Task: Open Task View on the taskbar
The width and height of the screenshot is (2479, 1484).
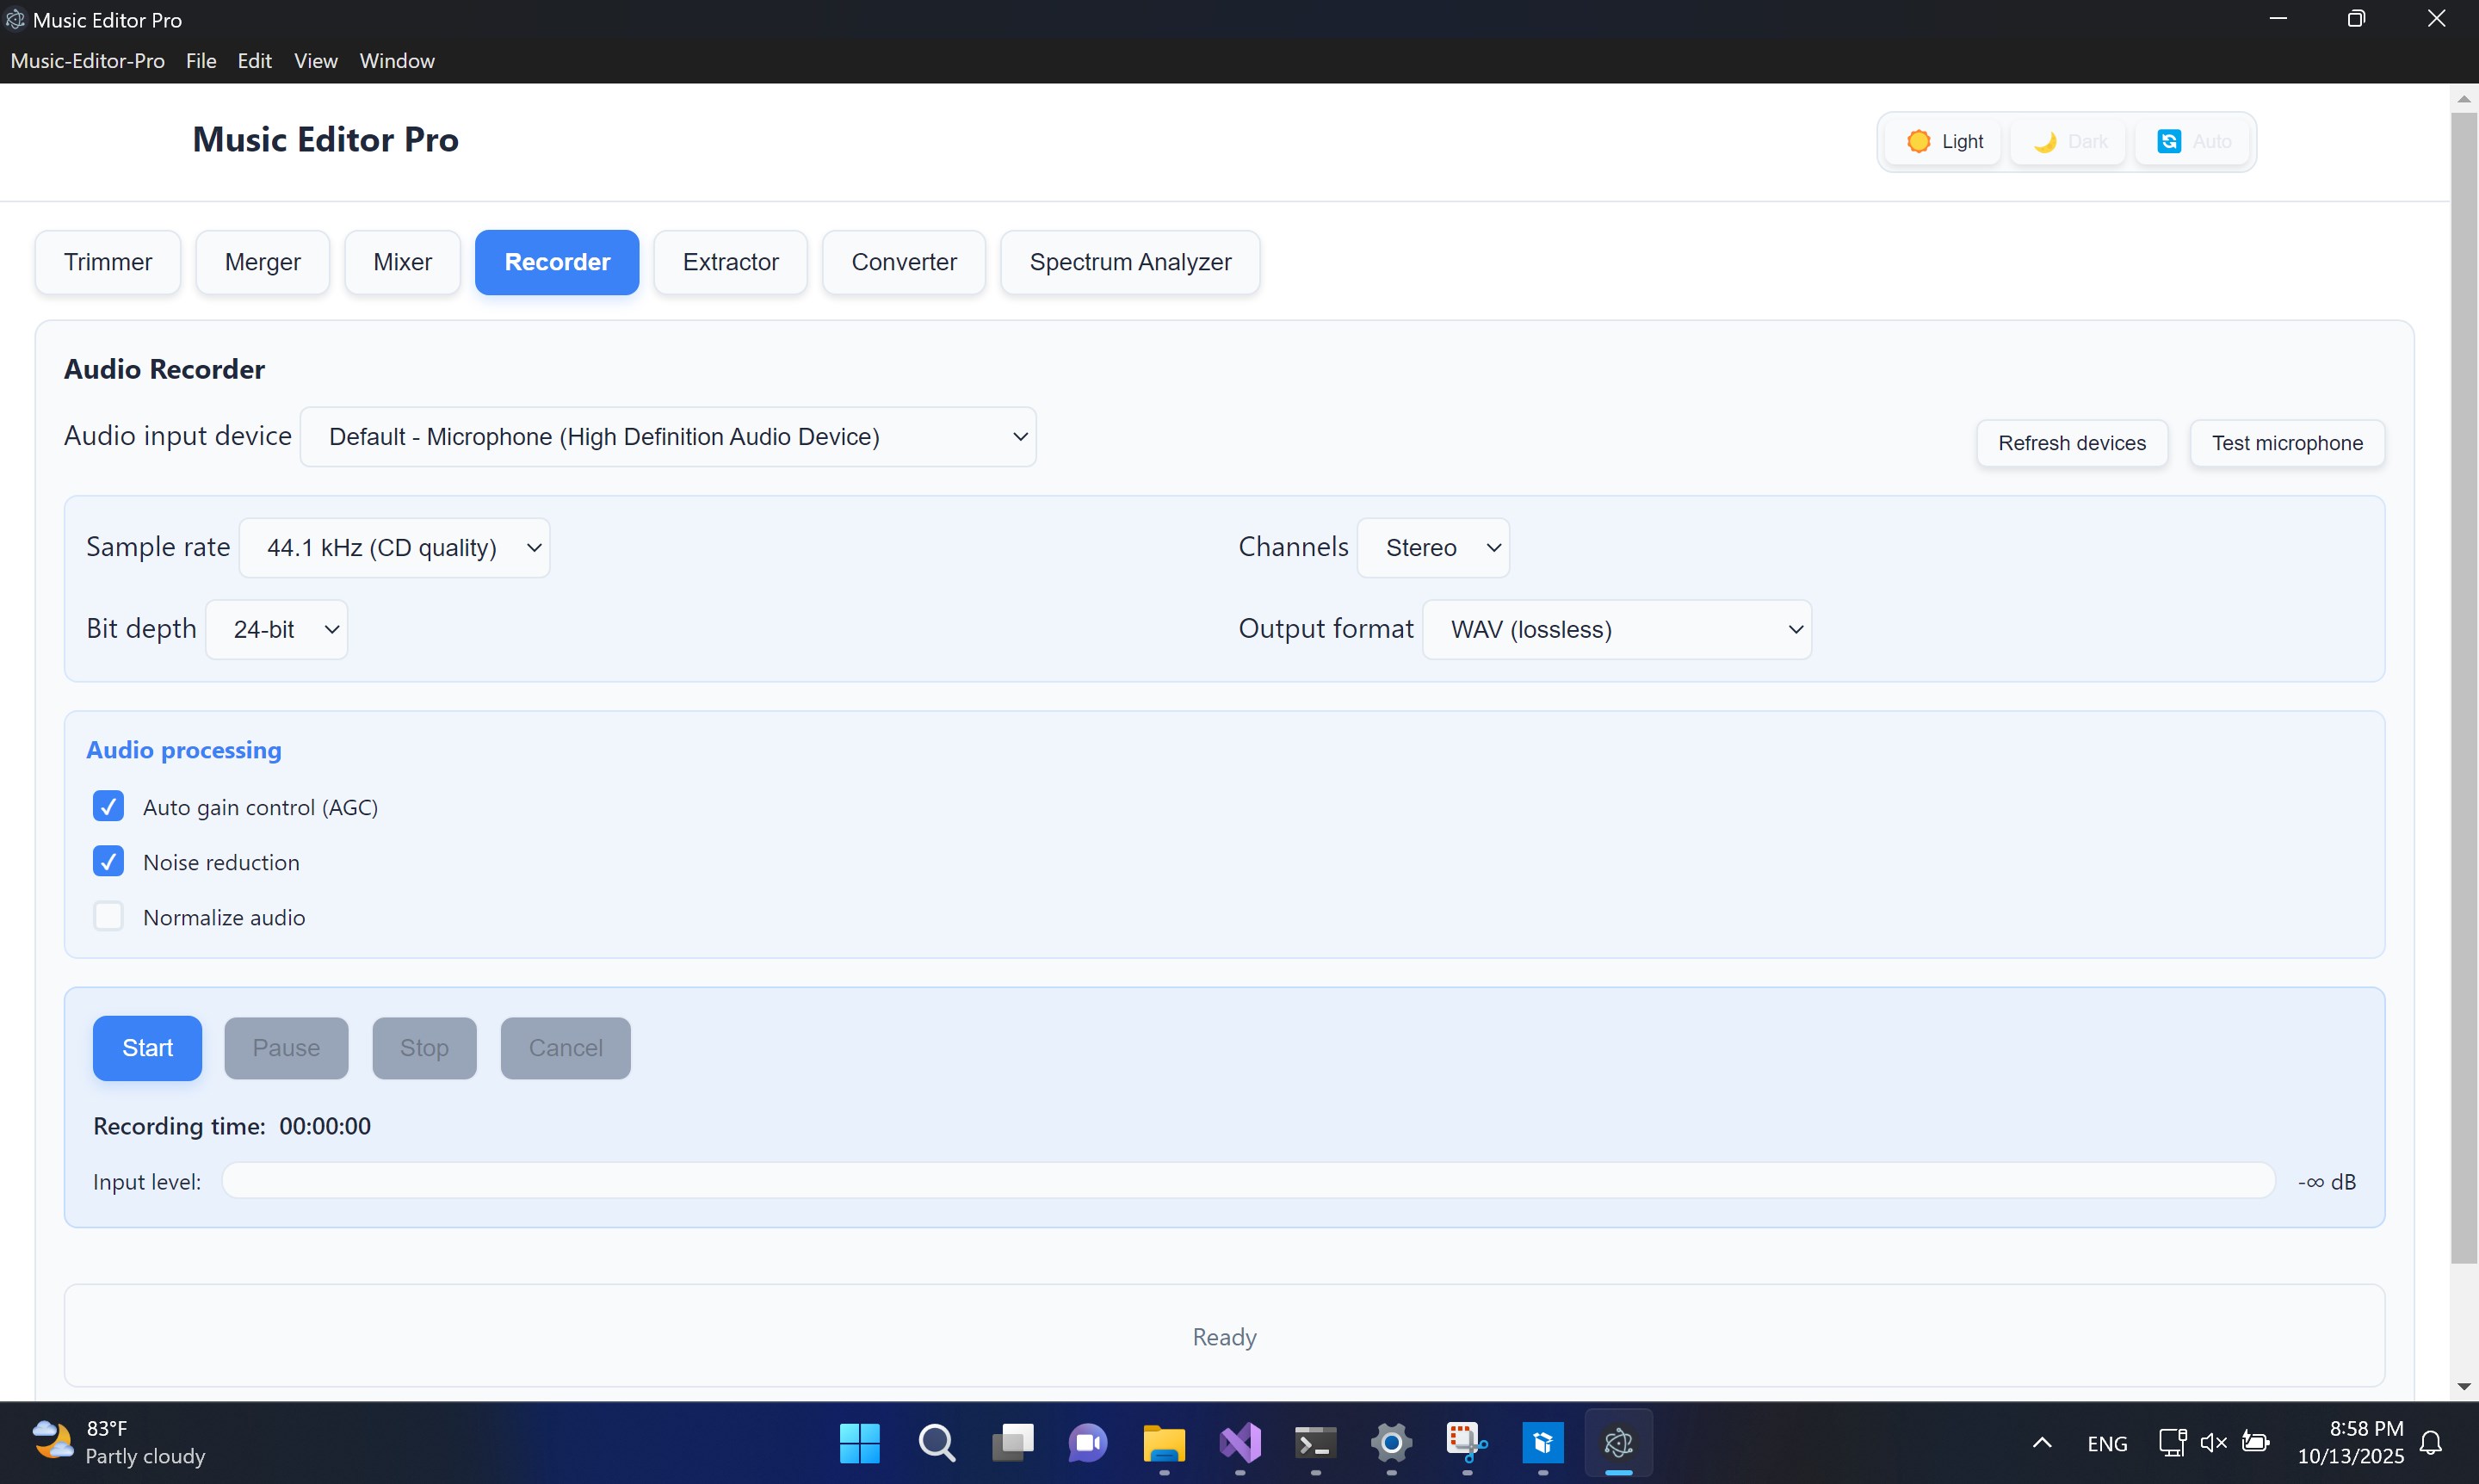Action: 1012,1443
